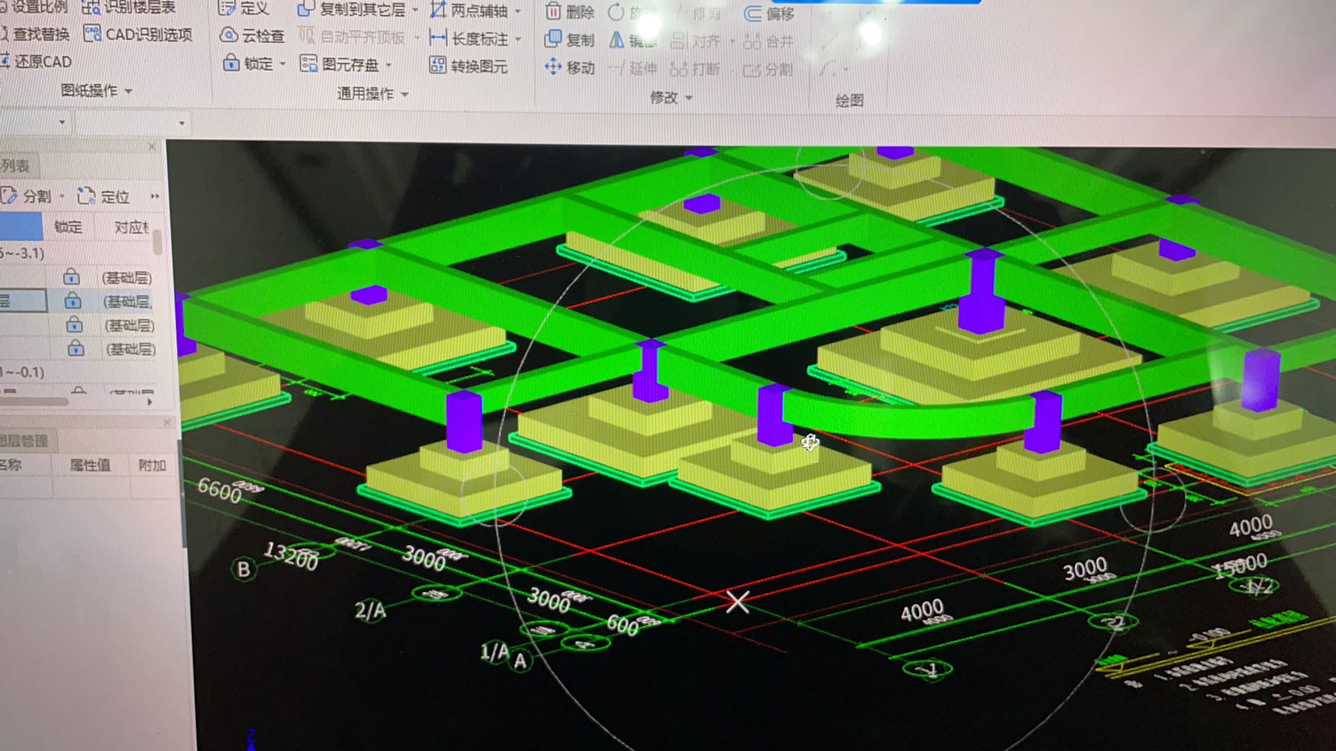Image resolution: width=1336 pixels, height=751 pixels.
Task: Close the drawing list panel
Action: point(152,147)
